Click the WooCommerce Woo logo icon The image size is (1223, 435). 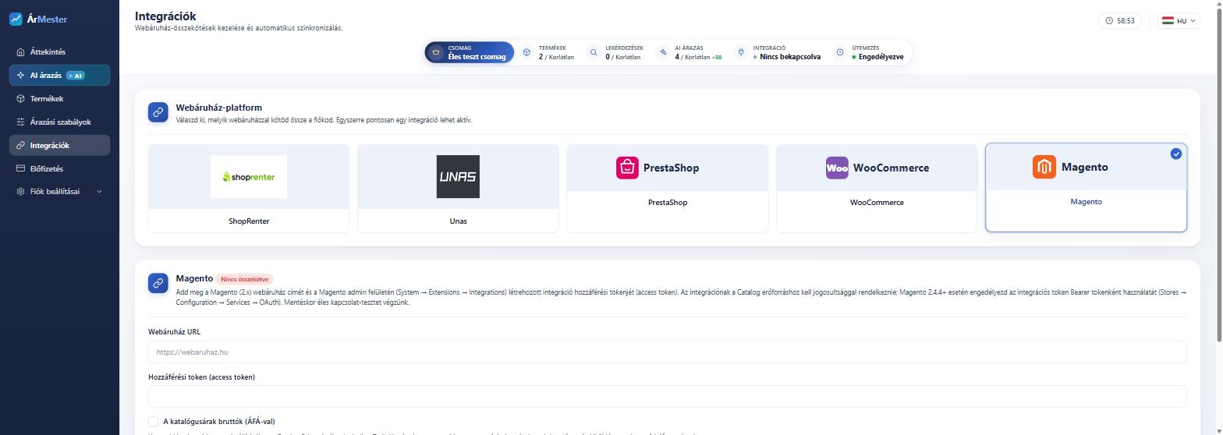coord(837,168)
